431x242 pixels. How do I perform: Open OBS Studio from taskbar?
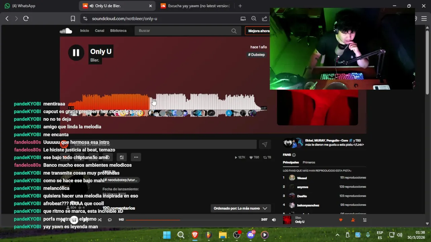pos(237,235)
